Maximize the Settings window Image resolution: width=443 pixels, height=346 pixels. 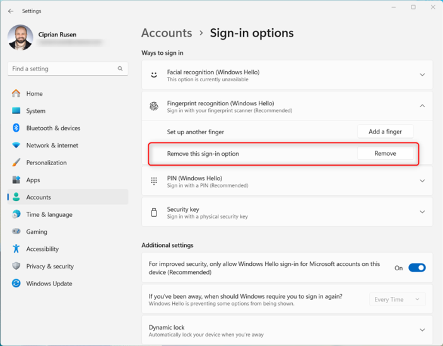(x=413, y=7)
